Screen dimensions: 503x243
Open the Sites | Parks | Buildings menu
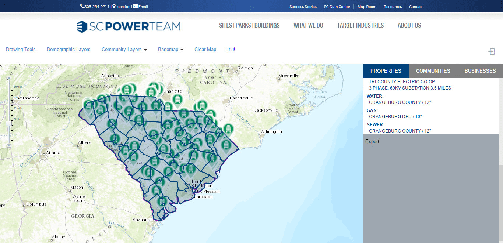249,26
